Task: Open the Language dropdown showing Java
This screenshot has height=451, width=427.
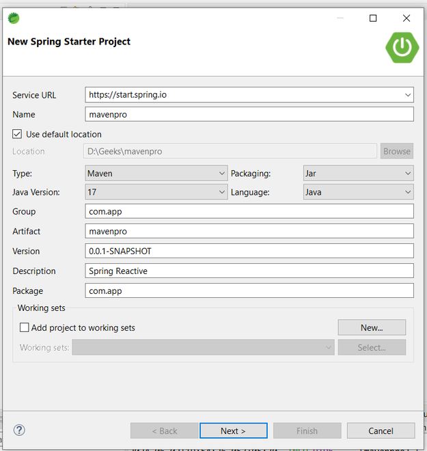Action: click(x=358, y=192)
